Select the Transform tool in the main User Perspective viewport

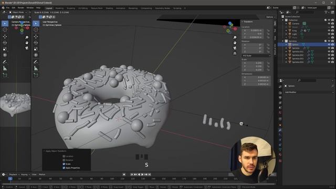36,55
